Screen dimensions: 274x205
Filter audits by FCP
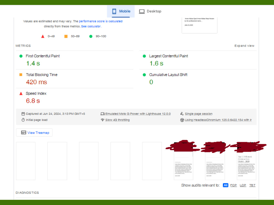click(233, 185)
